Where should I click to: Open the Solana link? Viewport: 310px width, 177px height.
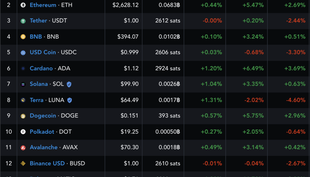tap(39, 84)
